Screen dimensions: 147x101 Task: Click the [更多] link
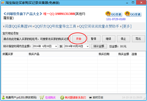pos(127,26)
